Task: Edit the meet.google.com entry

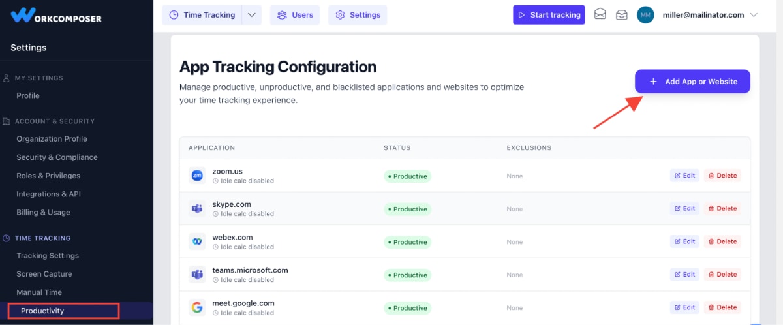Action: point(684,307)
